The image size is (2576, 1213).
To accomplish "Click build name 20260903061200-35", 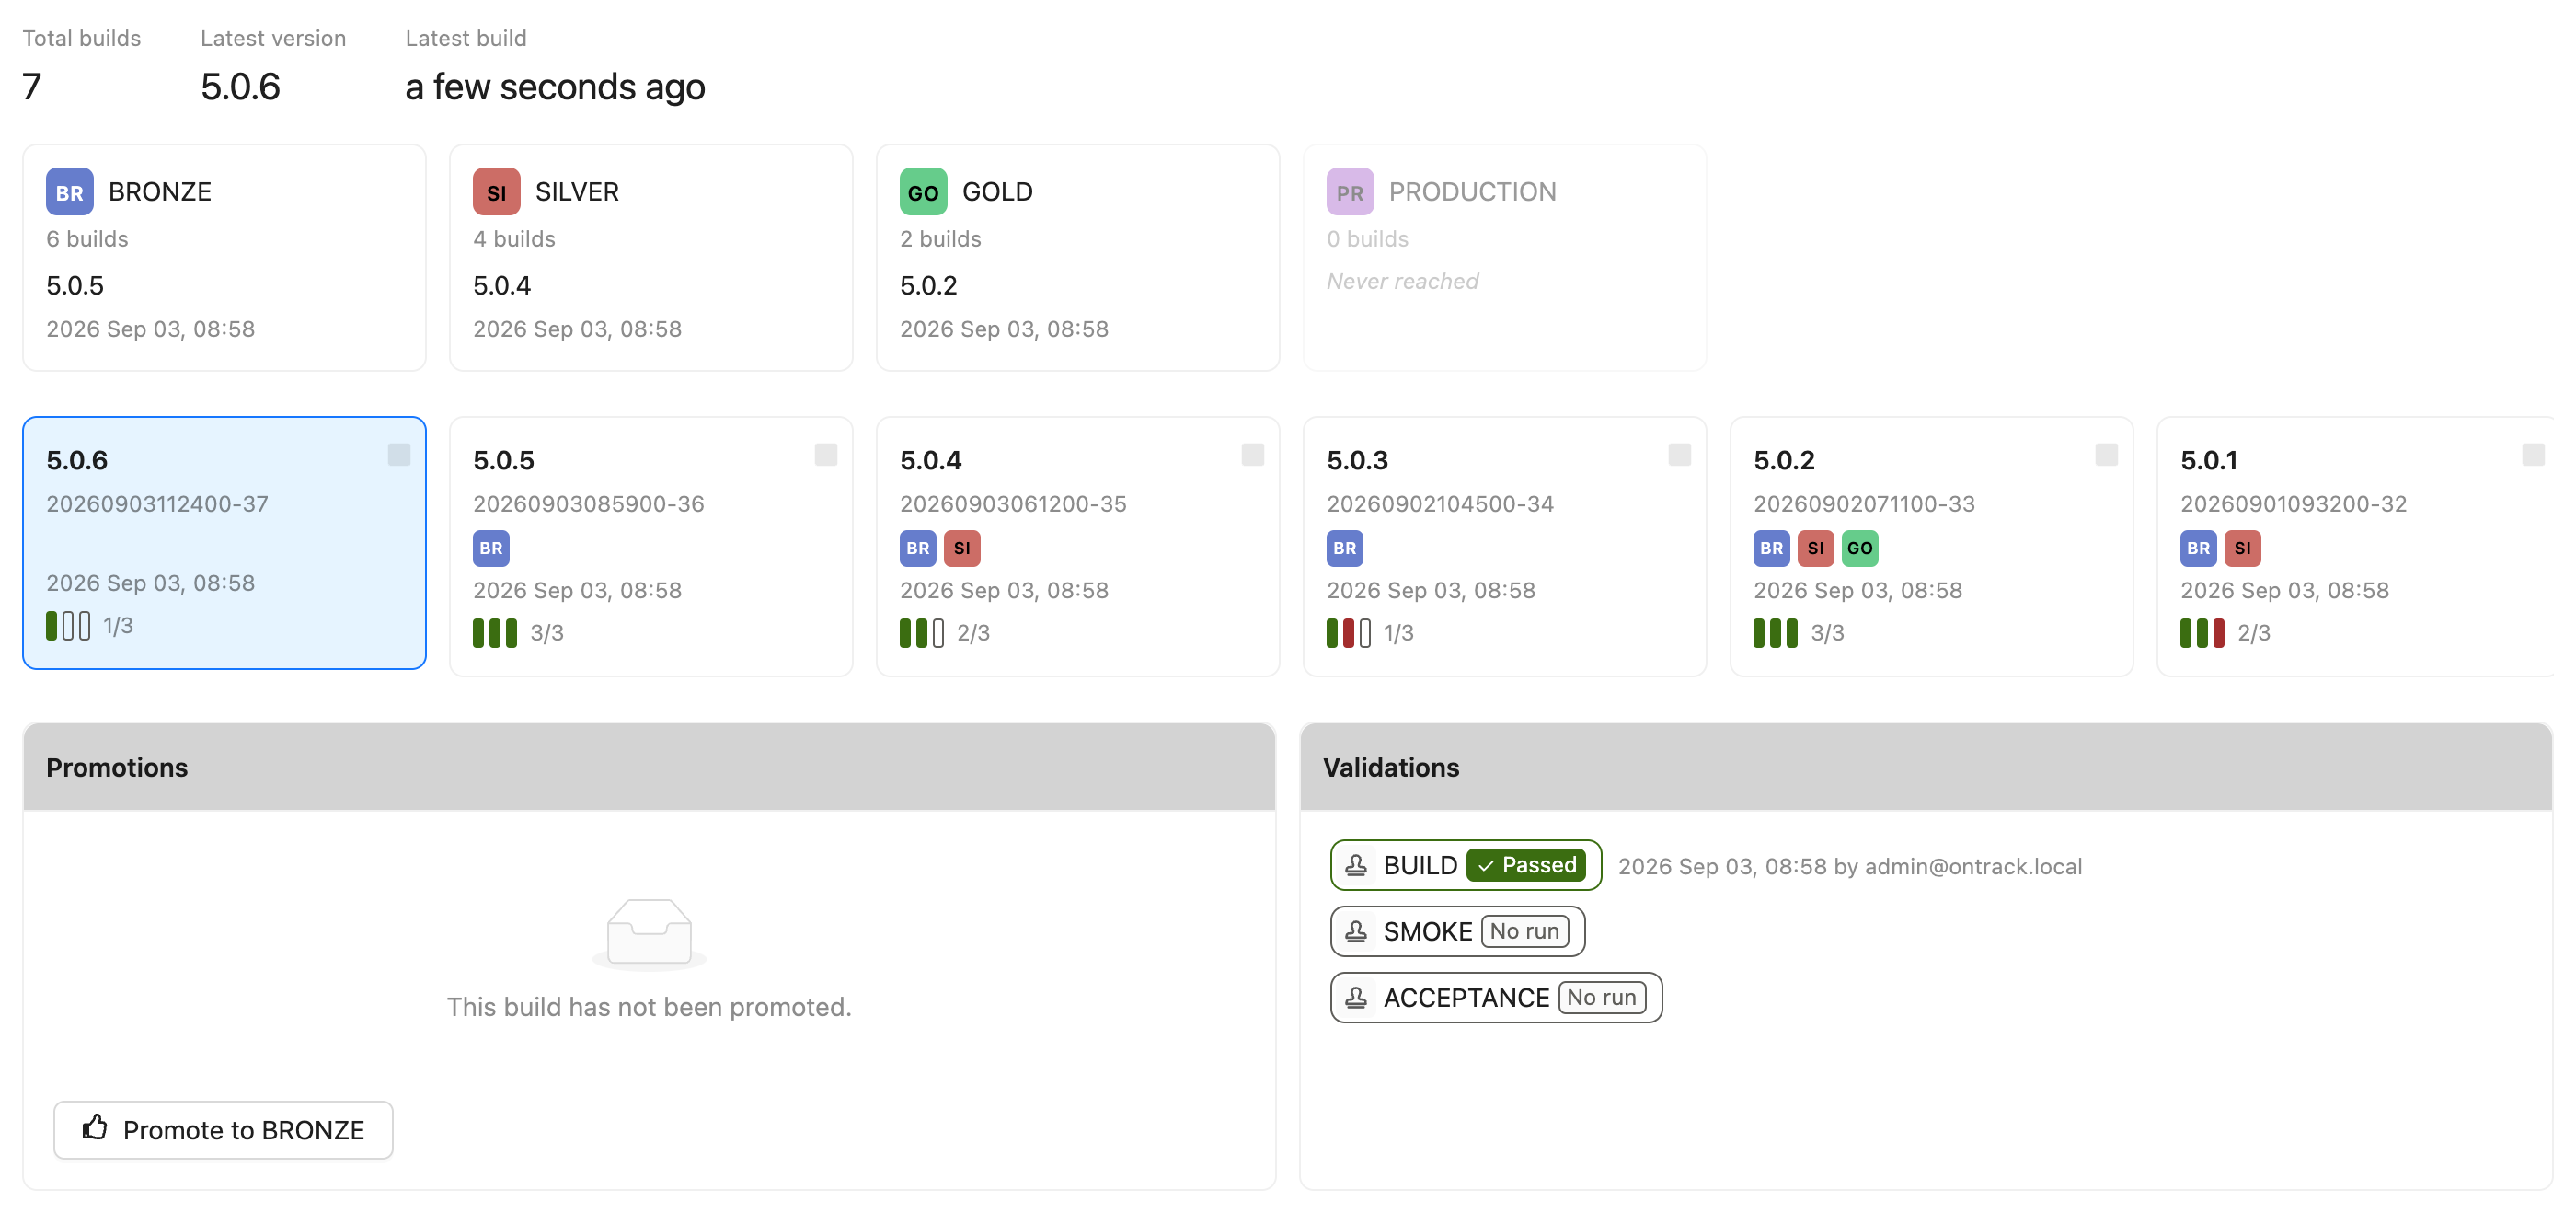I will pos(1013,504).
